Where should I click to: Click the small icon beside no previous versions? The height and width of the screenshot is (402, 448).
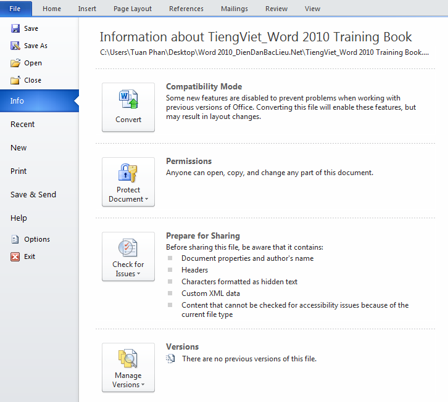(170, 359)
